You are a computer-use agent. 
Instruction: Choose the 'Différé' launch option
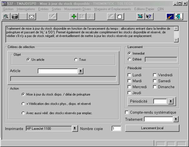click(x=130, y=59)
